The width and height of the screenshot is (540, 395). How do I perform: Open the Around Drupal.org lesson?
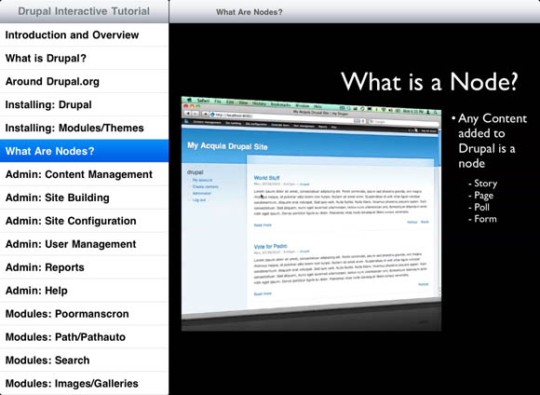click(84, 81)
